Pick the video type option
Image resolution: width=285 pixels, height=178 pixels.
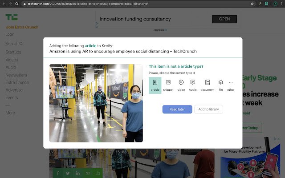click(x=181, y=85)
